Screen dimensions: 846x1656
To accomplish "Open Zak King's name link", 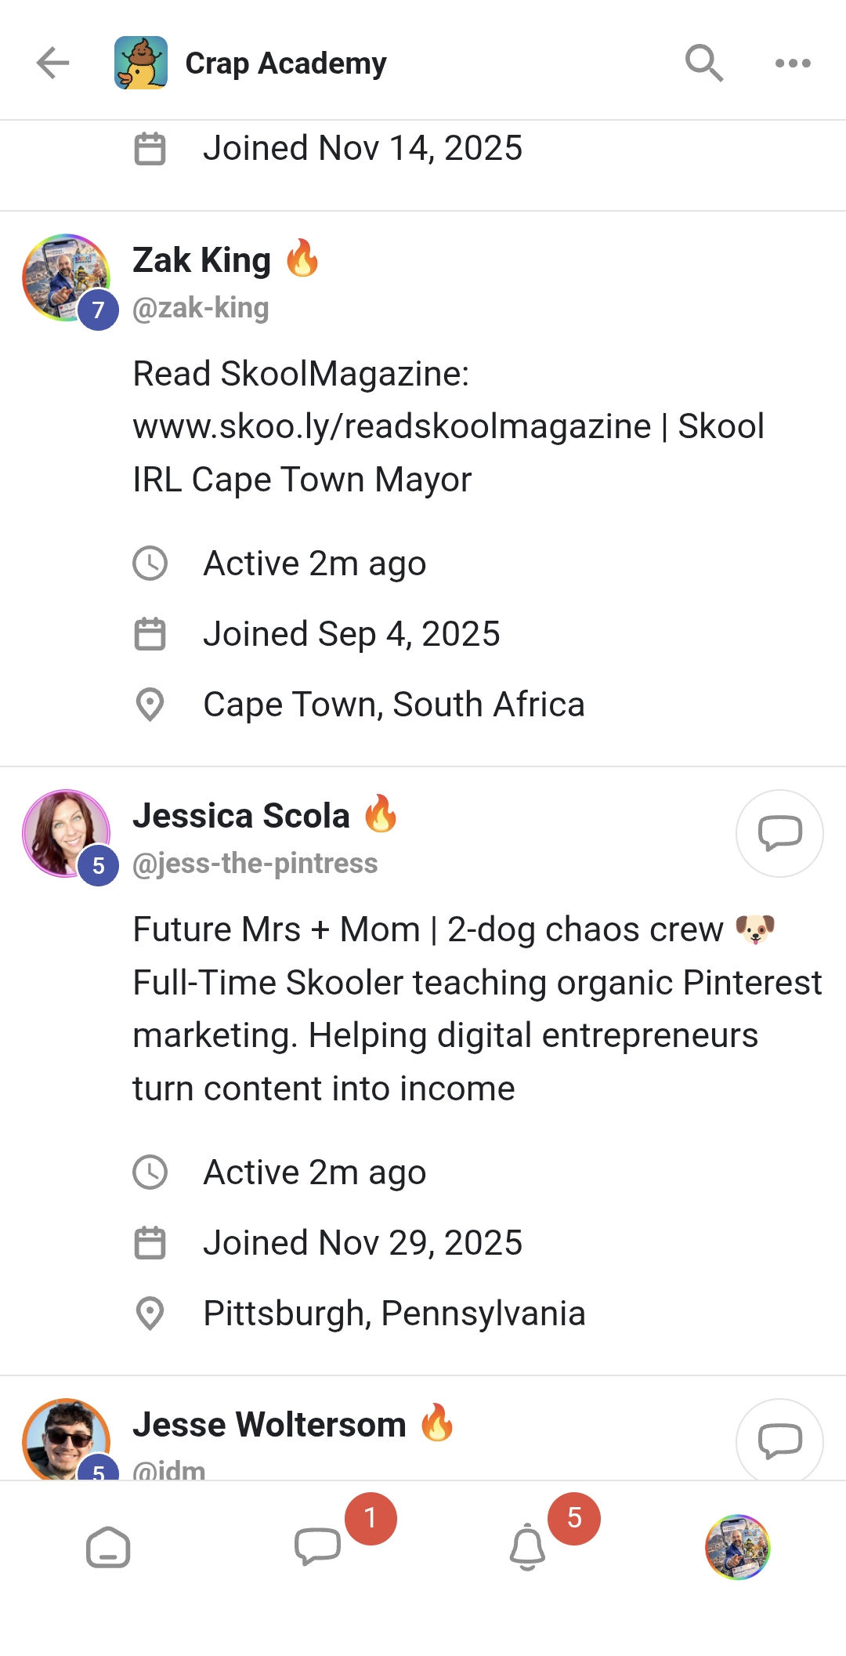I will [x=202, y=260].
